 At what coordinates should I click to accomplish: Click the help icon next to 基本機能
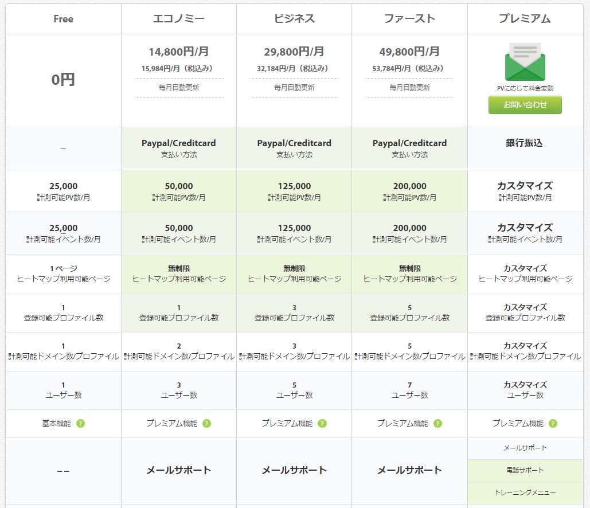tap(81, 424)
